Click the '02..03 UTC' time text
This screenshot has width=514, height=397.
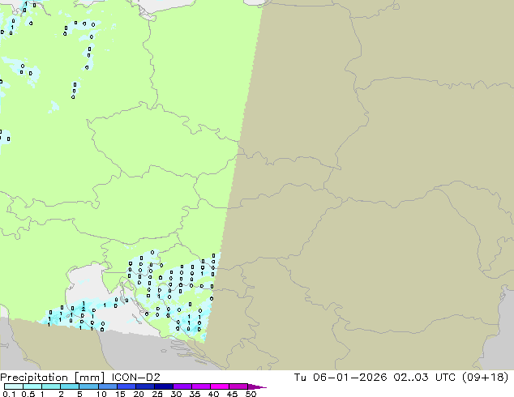click(425, 378)
